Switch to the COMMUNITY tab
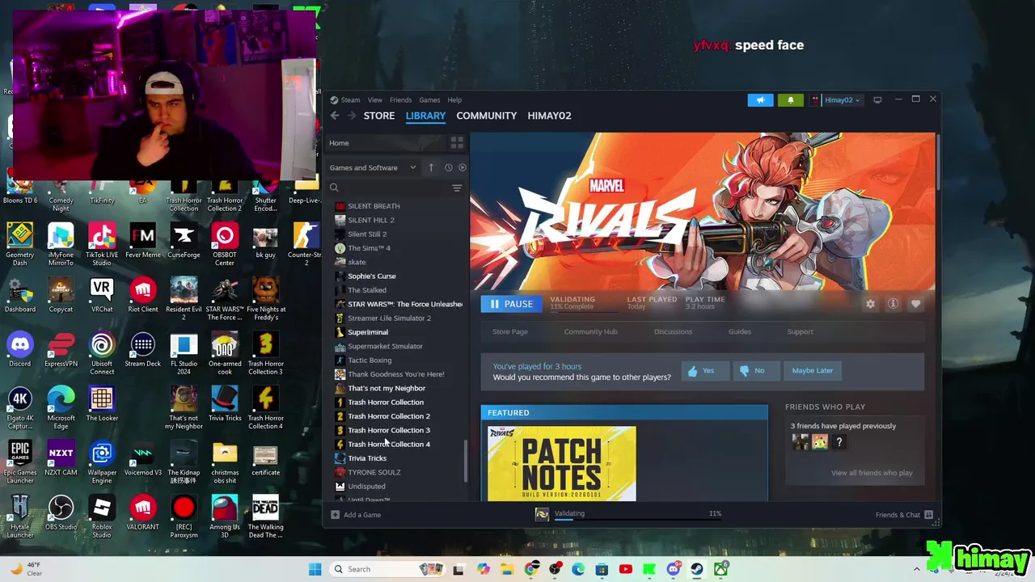Viewport: 1035px width, 582px height. 486,116
